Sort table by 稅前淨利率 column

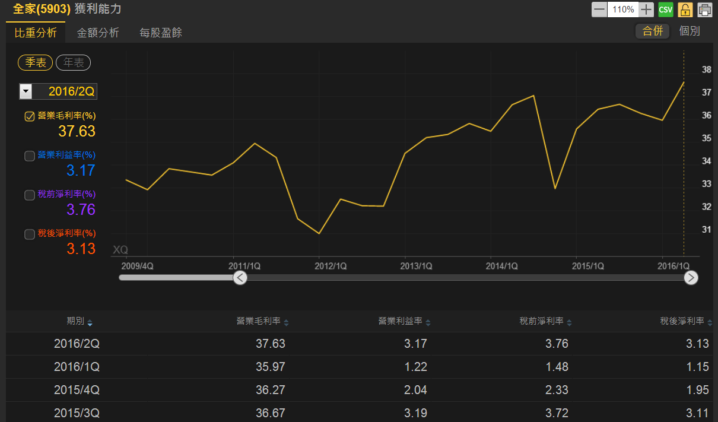coord(569,322)
